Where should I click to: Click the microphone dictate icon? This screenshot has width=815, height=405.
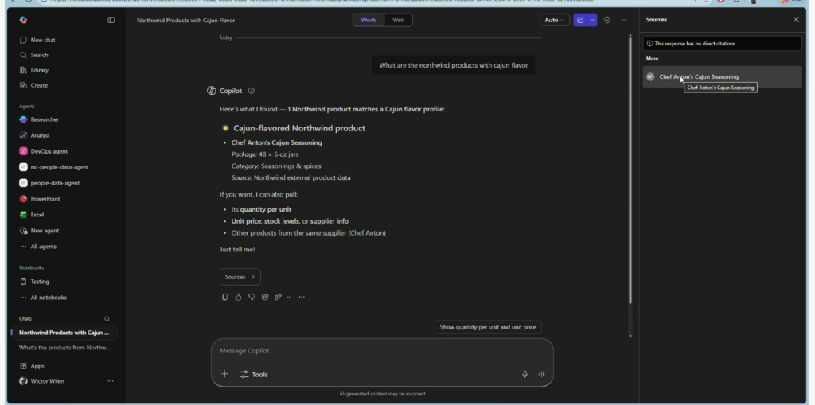(x=525, y=374)
